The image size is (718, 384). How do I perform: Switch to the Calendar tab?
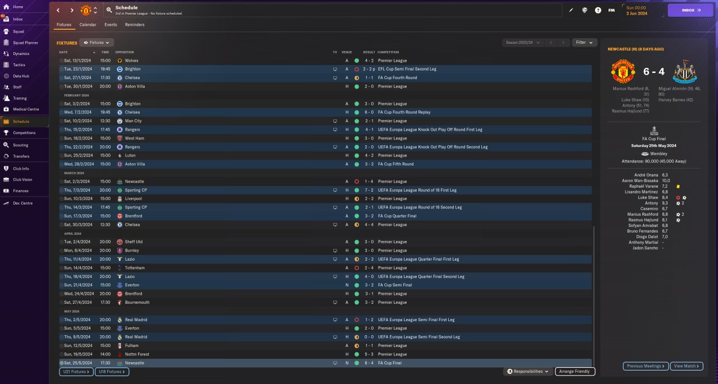[88, 25]
